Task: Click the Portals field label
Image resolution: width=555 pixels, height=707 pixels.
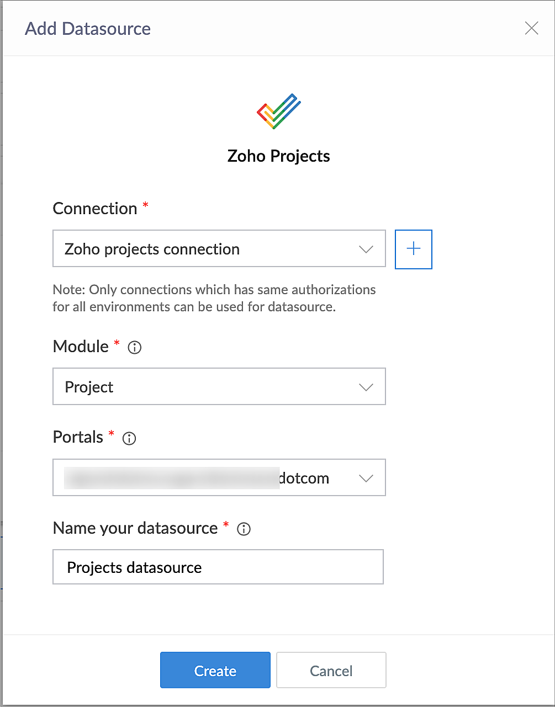Action: (x=78, y=437)
